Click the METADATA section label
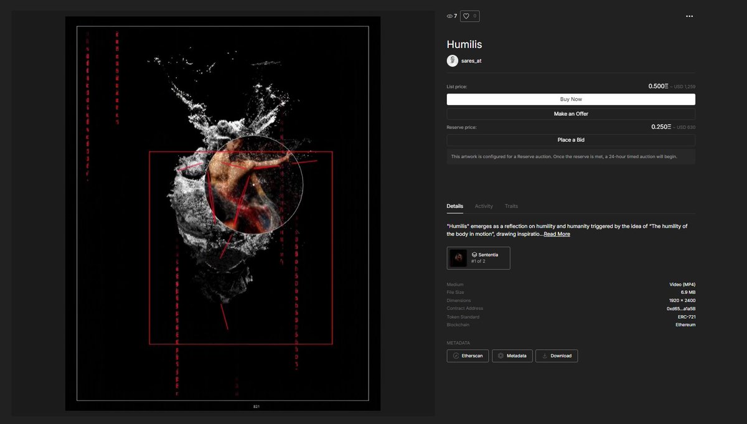The image size is (747, 424). 458,343
